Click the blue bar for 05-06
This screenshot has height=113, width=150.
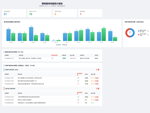[8, 35]
